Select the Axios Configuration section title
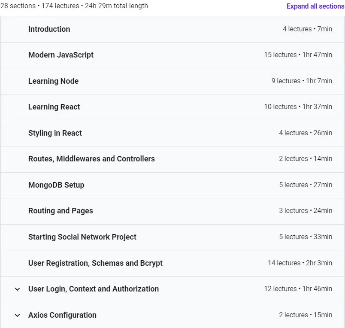The height and width of the screenshot is (328, 345). [x=62, y=315]
